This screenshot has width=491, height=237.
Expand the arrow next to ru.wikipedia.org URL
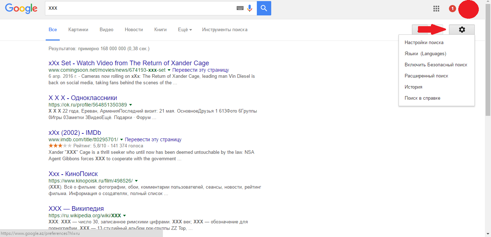124,216
